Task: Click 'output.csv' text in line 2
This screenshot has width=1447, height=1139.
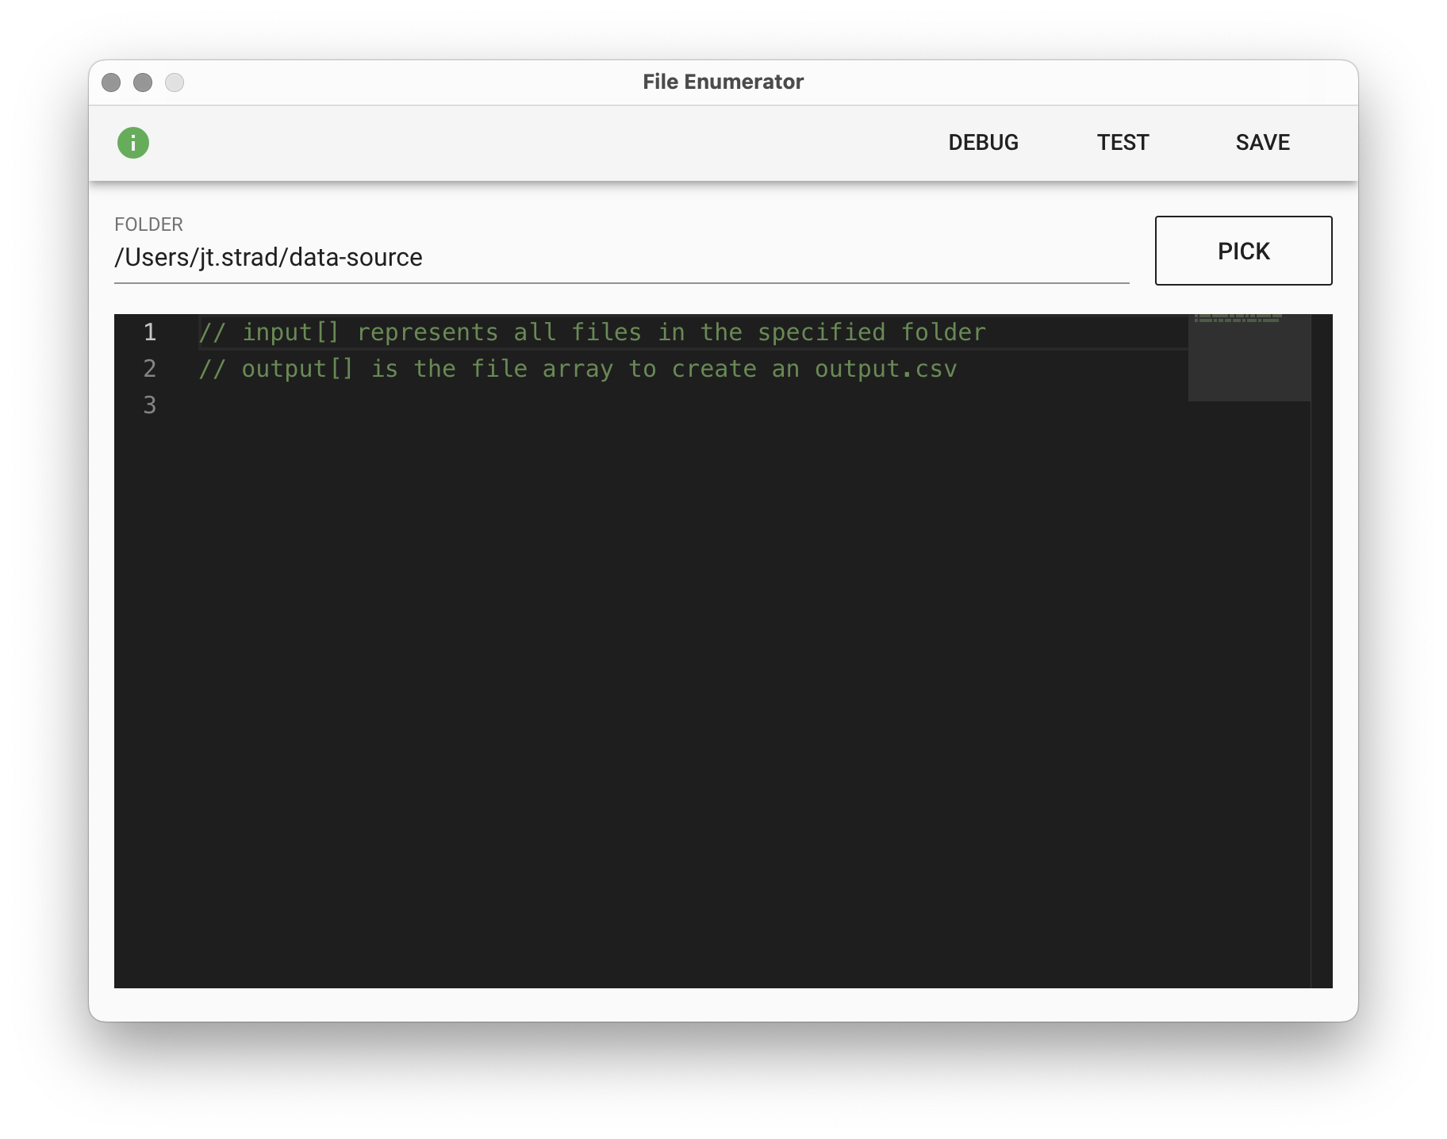Action: pos(885,369)
